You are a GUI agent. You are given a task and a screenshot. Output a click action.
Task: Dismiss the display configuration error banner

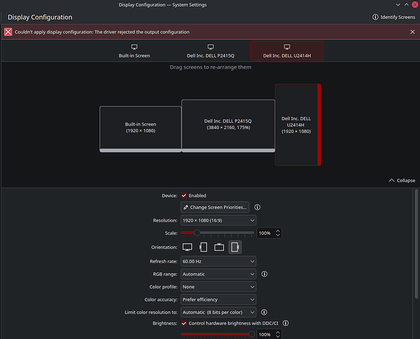pos(413,32)
